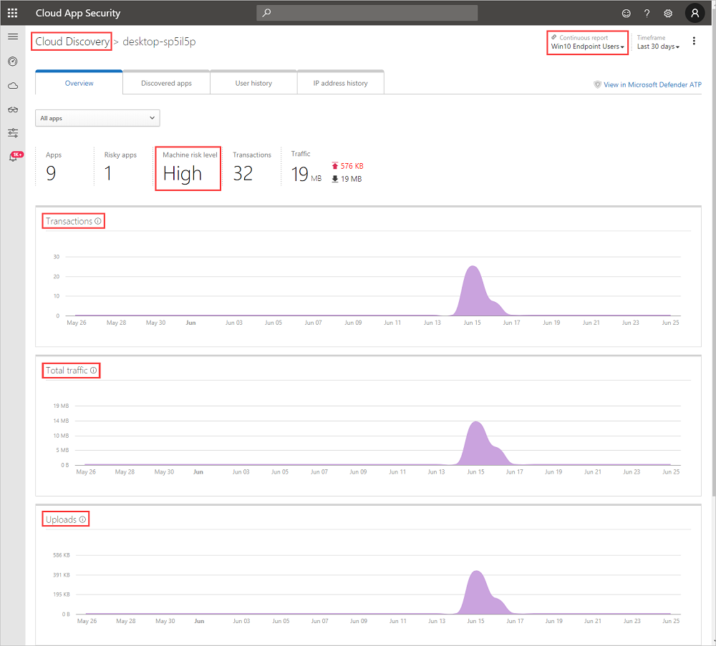Open the Investigate glasses icon in sidebar

pyautogui.click(x=13, y=109)
